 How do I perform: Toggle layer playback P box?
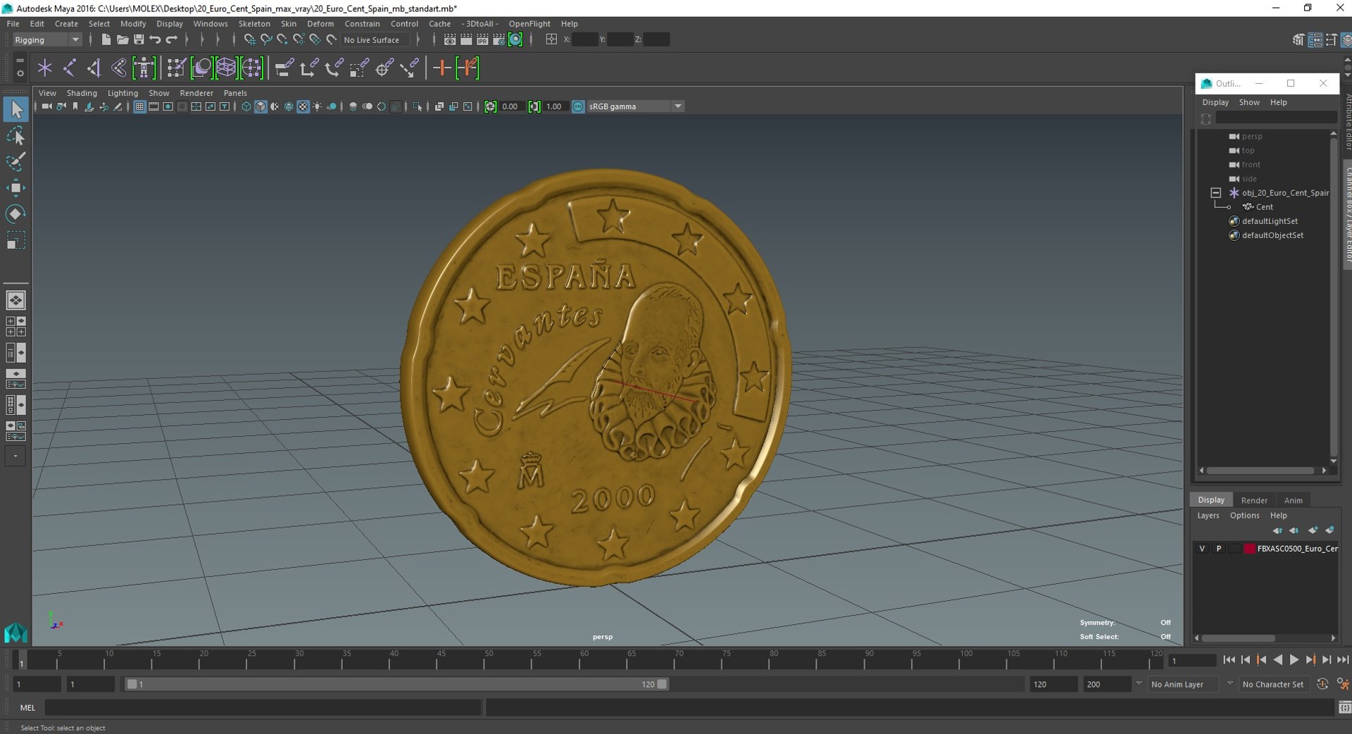[1219, 549]
